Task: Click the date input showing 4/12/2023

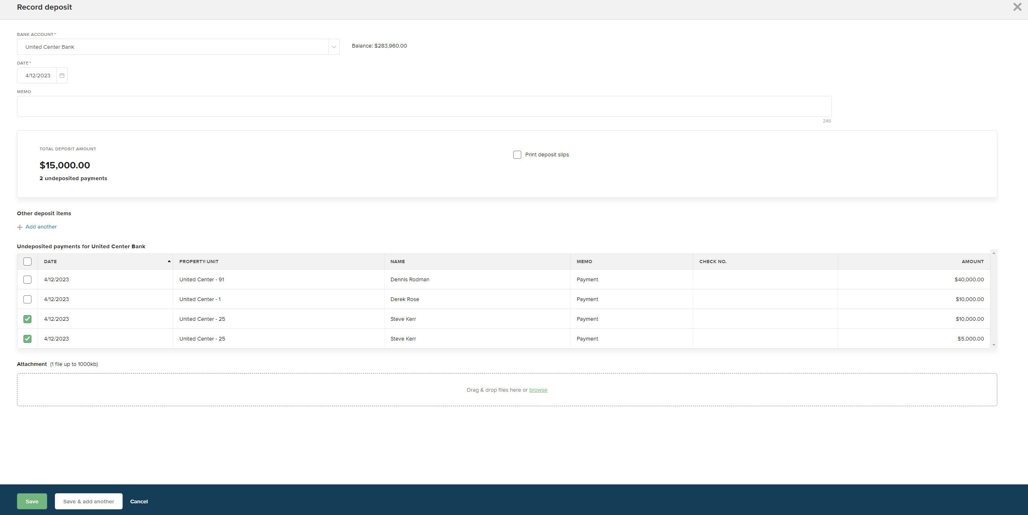Action: [38, 75]
